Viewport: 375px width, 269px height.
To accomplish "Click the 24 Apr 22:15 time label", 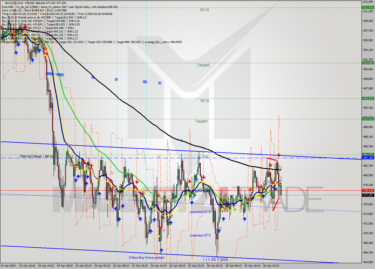I will [84, 266].
